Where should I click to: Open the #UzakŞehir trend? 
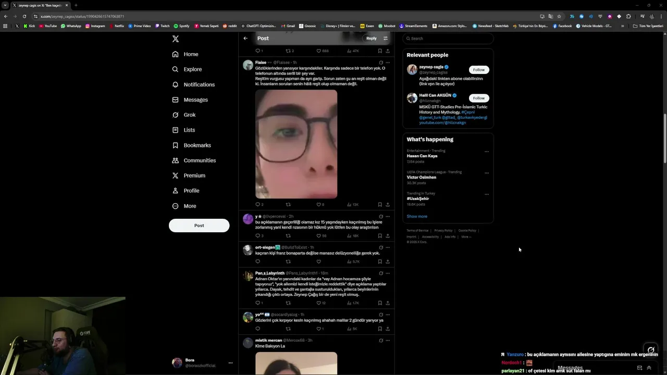click(418, 199)
